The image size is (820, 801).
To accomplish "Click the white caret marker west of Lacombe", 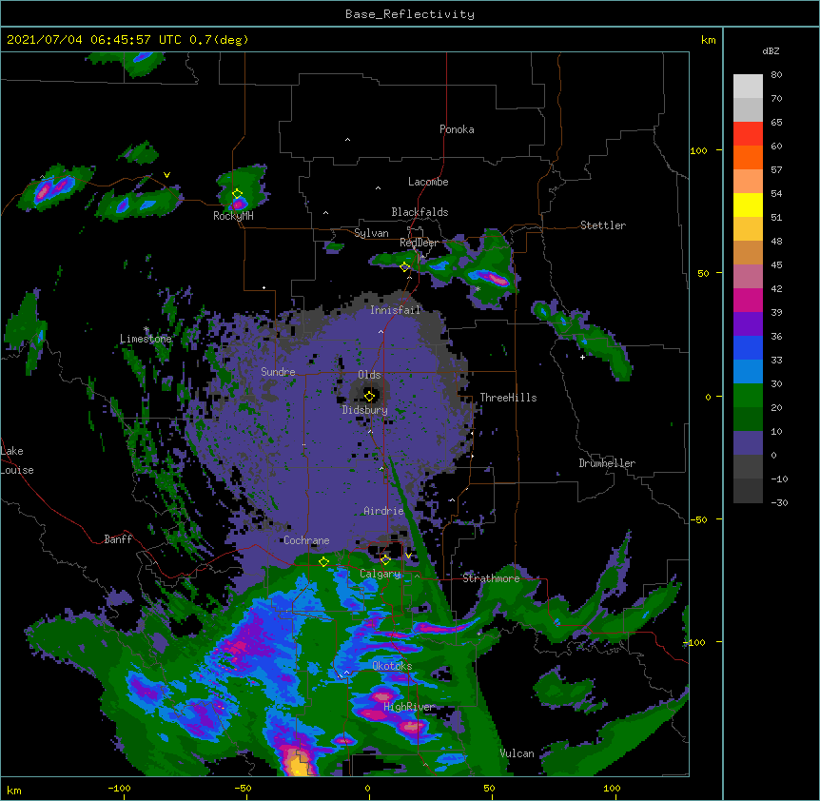I will [x=378, y=187].
